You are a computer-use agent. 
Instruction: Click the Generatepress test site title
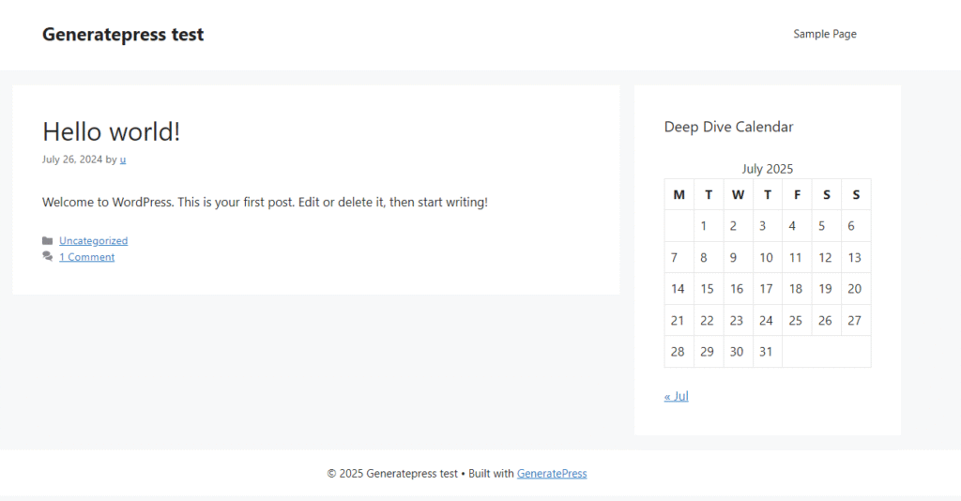(x=123, y=35)
